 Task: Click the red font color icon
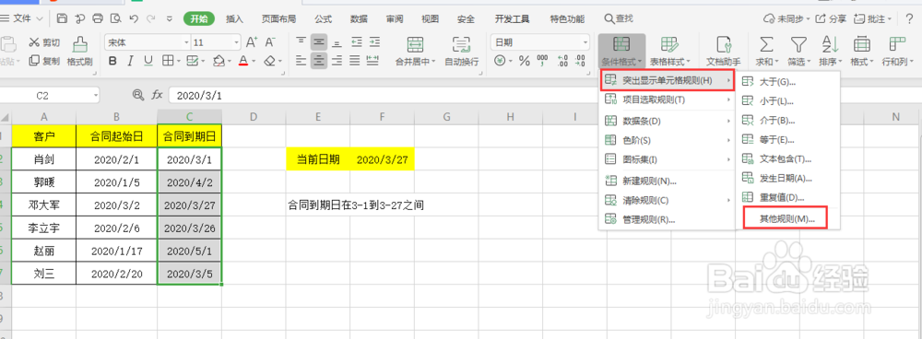243,61
